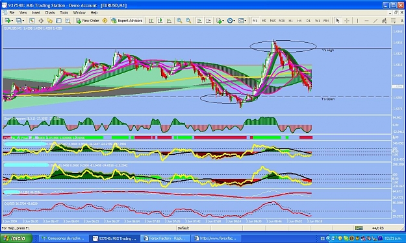Toggle the Terminal window icon

58,21
